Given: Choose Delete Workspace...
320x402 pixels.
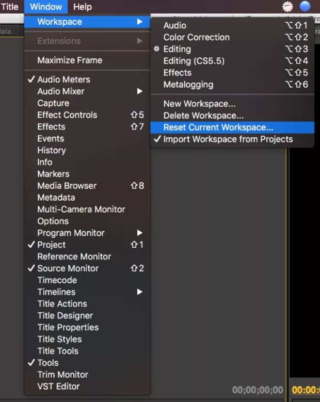Looking at the screenshot, I should [x=232, y=116].
